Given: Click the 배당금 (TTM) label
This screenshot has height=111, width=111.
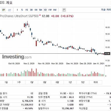Looking at the screenshot, I should 86,97.
